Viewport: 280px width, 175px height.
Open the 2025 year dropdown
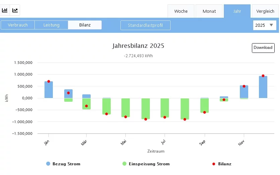tap(265, 25)
